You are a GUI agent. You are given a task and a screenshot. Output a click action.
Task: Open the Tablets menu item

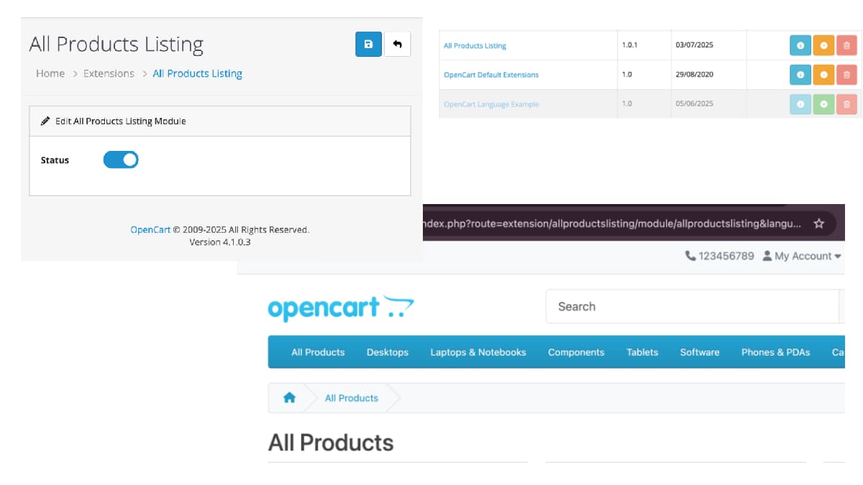coord(642,352)
